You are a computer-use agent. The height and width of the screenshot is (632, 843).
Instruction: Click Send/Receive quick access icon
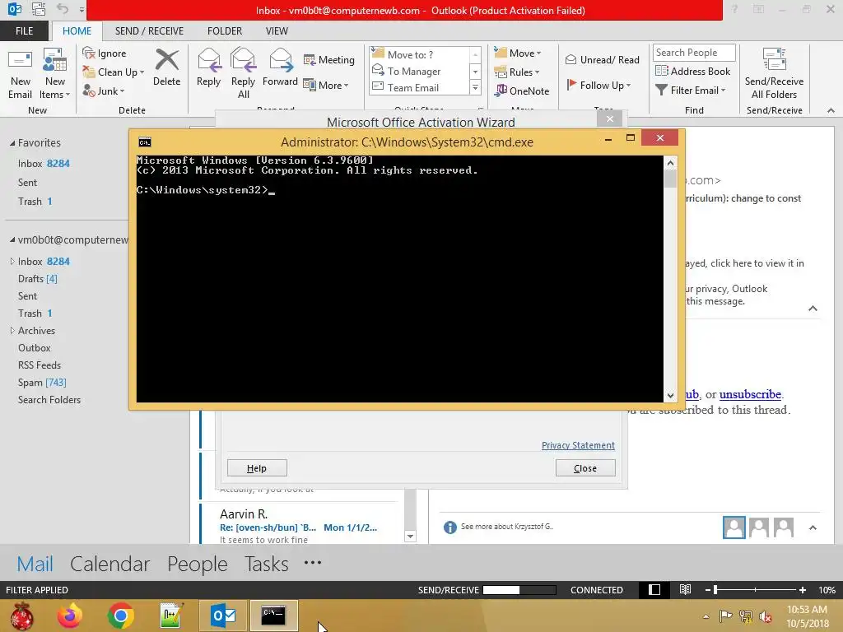pos(38,9)
